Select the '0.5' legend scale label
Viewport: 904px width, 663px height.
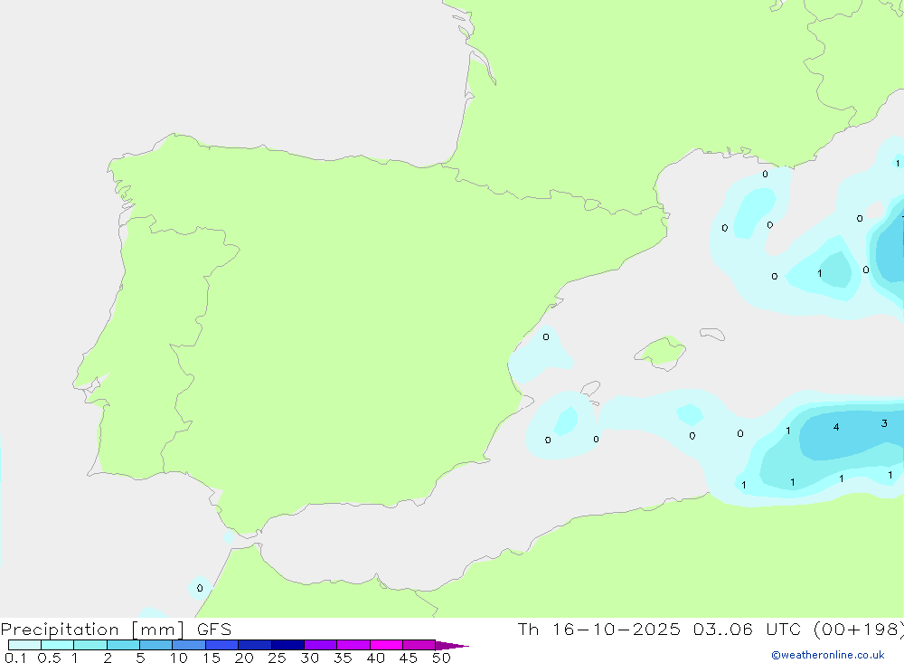(49, 658)
